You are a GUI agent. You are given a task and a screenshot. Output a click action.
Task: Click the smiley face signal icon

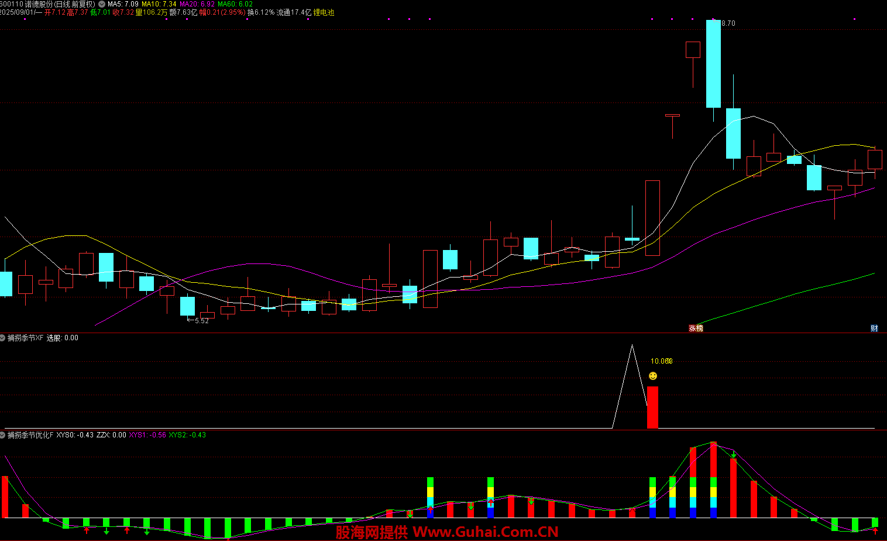pos(653,376)
